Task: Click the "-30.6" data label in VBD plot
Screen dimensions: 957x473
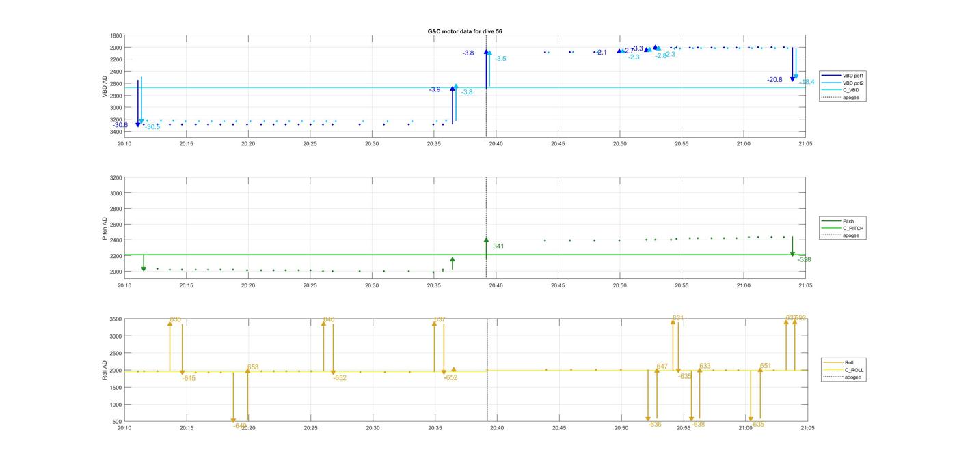Action: (120, 125)
